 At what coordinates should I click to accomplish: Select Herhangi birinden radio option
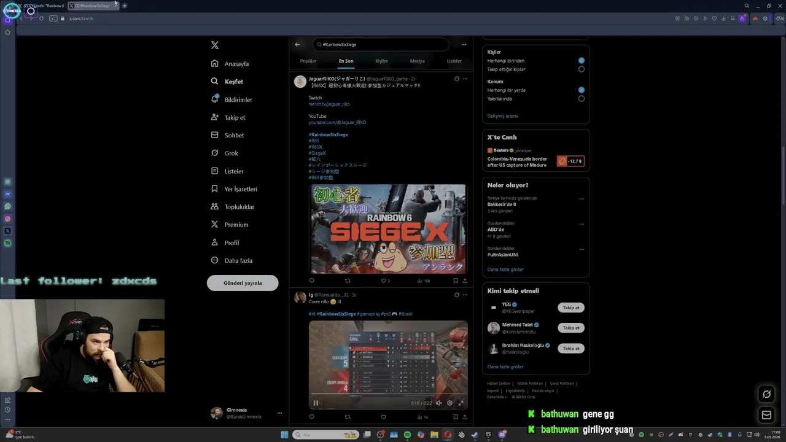pos(581,61)
